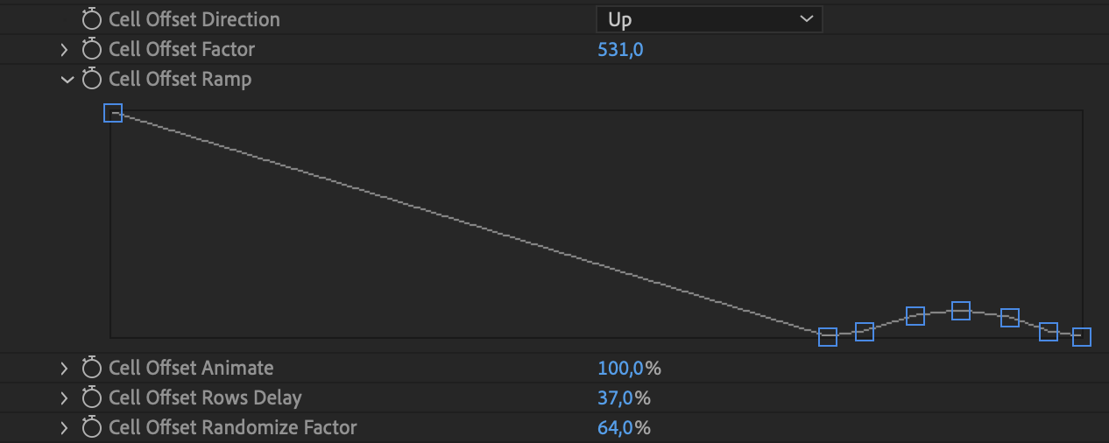The width and height of the screenshot is (1109, 443).
Task: Toggle stopwatch for Cell Offset Factor
Action: pos(92,50)
